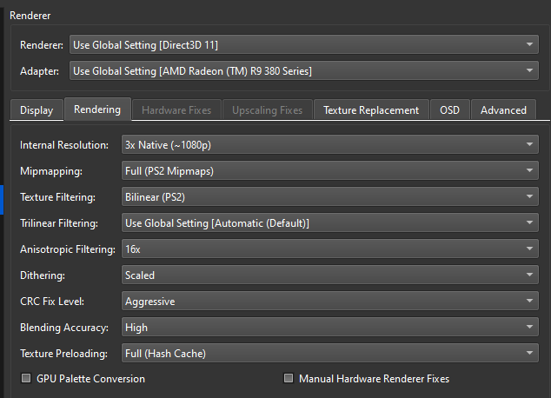
Task: Expand the CRC Fix Level dropdown
Action: [x=329, y=302]
